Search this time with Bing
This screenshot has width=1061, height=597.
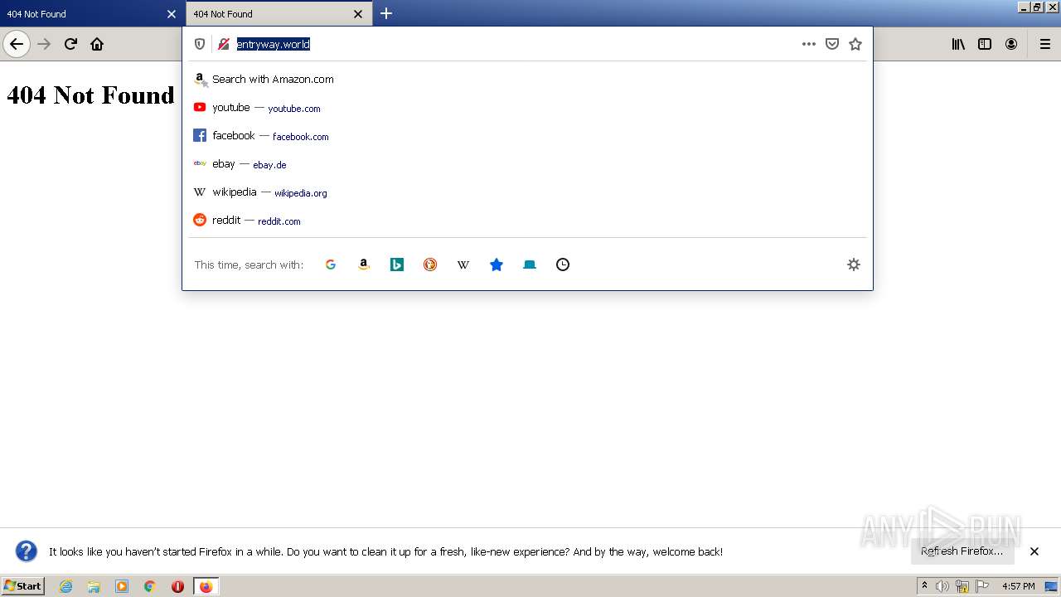click(397, 265)
